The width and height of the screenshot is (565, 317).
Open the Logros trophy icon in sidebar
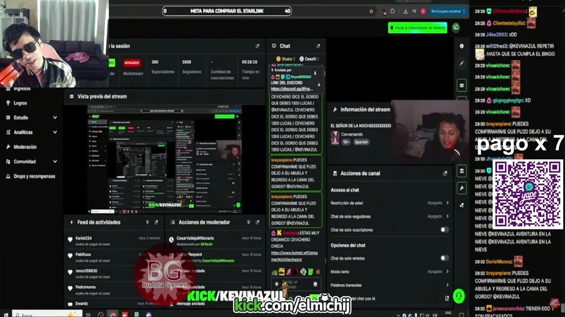coord(8,103)
